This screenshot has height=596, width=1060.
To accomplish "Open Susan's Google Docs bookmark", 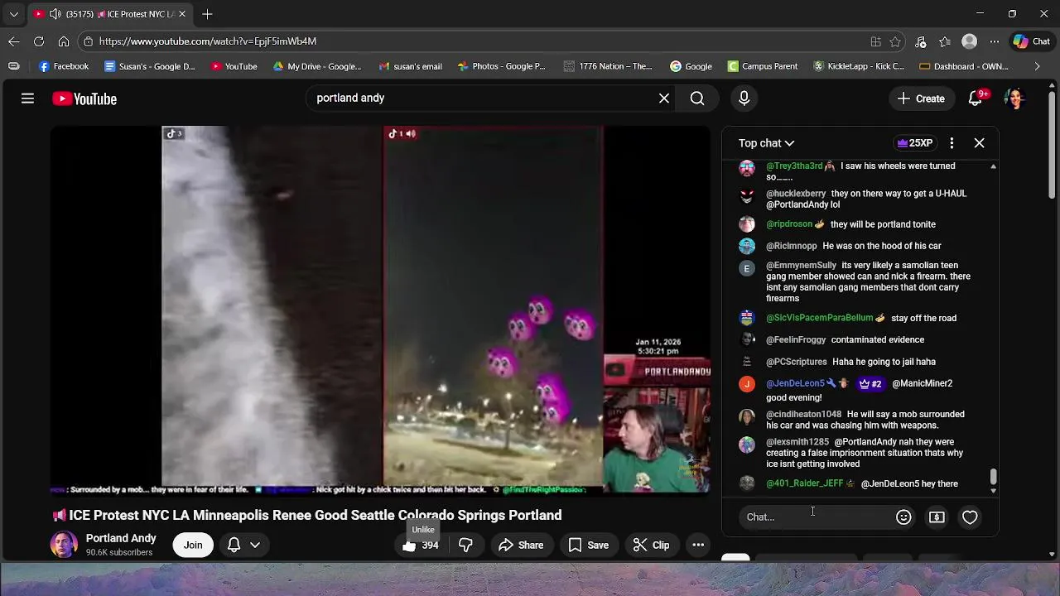I will pos(150,66).
